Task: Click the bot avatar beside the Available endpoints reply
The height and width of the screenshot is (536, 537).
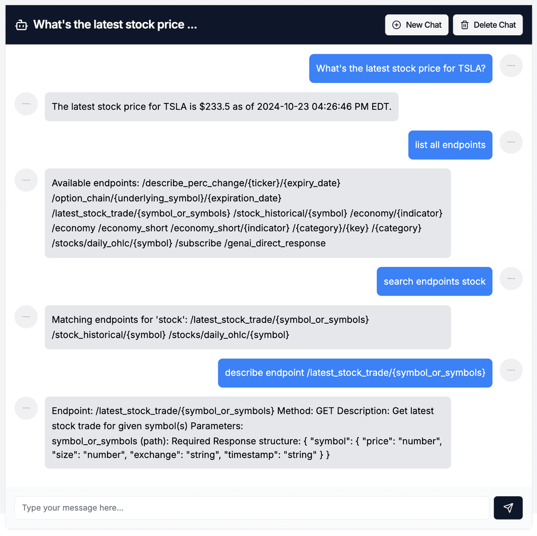Action: [x=26, y=180]
